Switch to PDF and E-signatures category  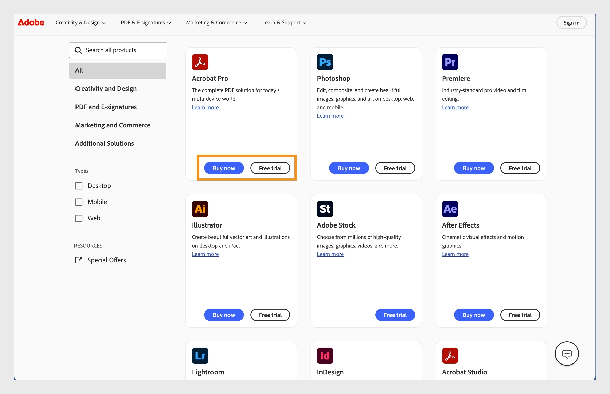[x=106, y=107]
